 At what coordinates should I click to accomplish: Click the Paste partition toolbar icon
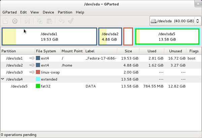(x=49, y=21)
